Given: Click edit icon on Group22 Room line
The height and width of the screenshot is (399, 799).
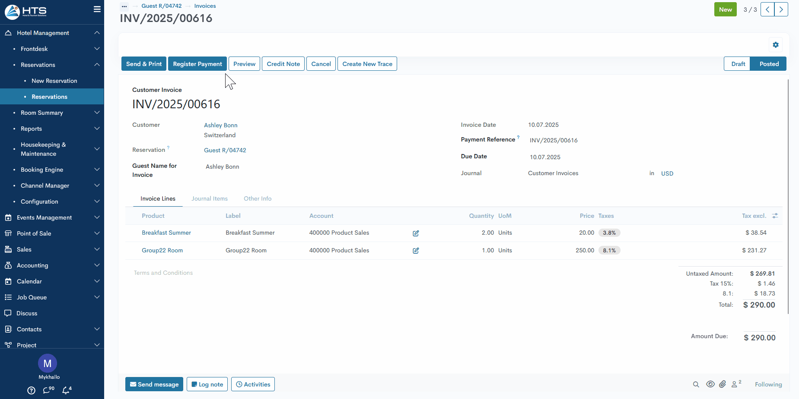Looking at the screenshot, I should click(x=416, y=251).
